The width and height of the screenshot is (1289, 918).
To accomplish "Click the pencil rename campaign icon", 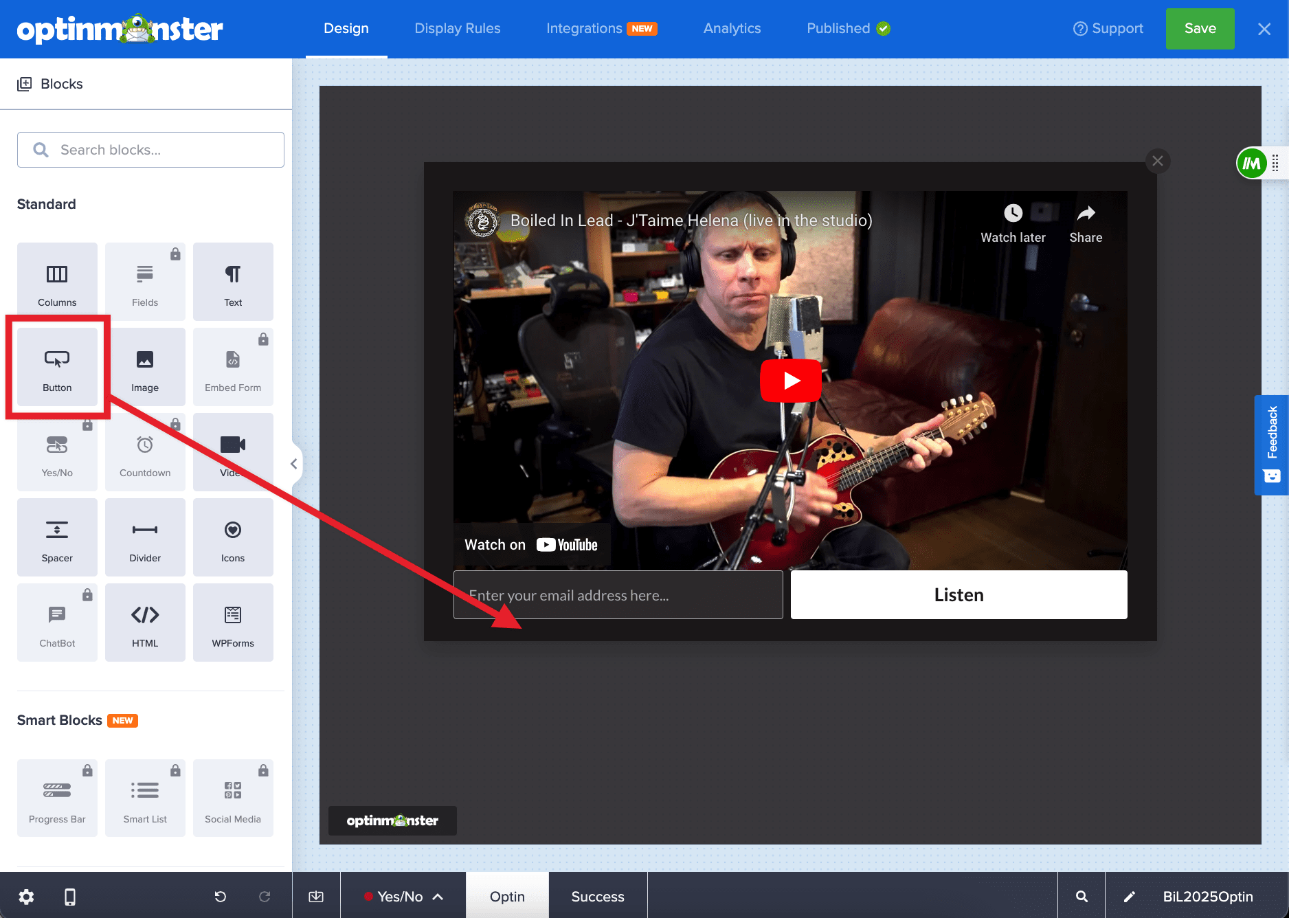I will pos(1129,897).
